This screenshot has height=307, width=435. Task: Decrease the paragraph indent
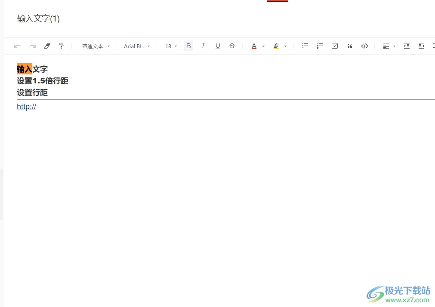tap(421, 46)
